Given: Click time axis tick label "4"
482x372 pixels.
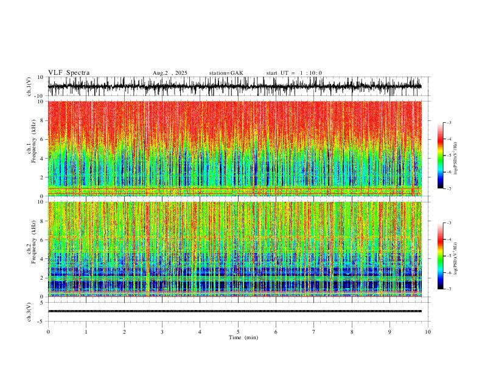Looking at the screenshot, I should click(x=200, y=332).
